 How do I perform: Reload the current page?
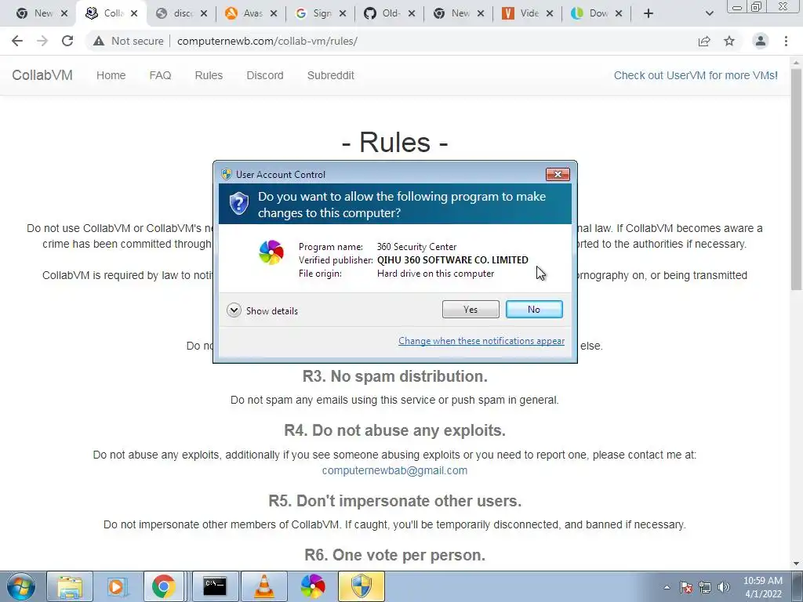click(x=67, y=41)
